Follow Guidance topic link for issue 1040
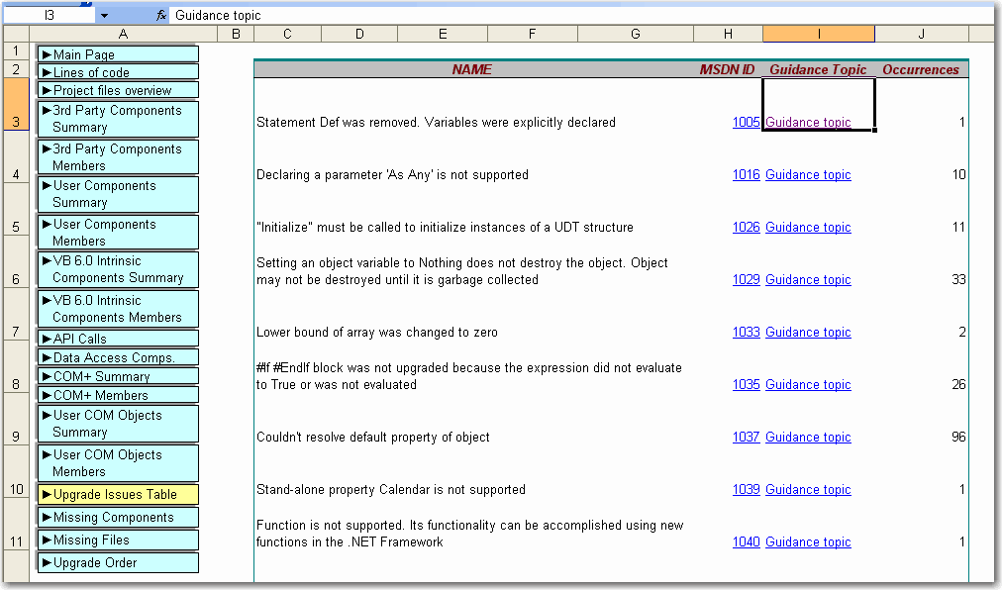Image resolution: width=1002 pixels, height=590 pixels. point(808,542)
